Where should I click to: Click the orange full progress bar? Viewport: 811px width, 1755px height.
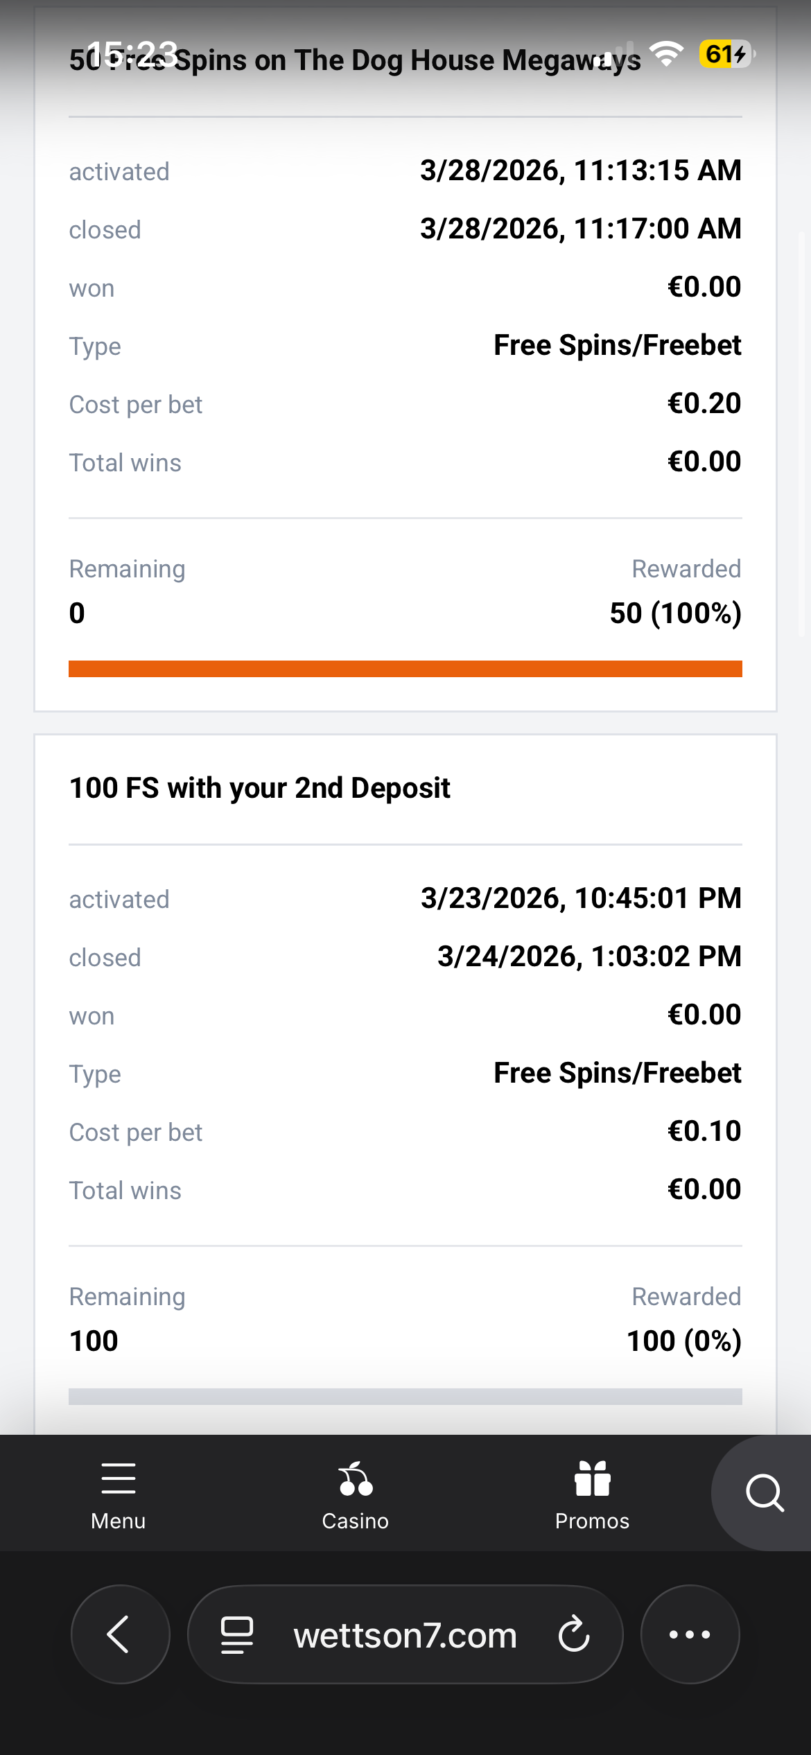point(405,669)
